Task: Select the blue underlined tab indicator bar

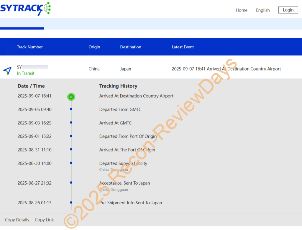Action: click(x=22, y=28)
